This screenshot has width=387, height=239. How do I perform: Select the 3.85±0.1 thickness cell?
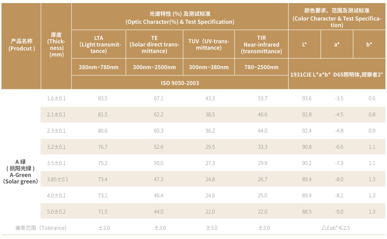tap(57, 179)
